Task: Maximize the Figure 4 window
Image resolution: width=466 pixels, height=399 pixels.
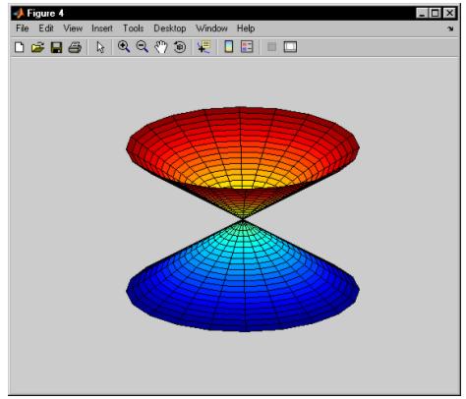Action: (x=436, y=14)
